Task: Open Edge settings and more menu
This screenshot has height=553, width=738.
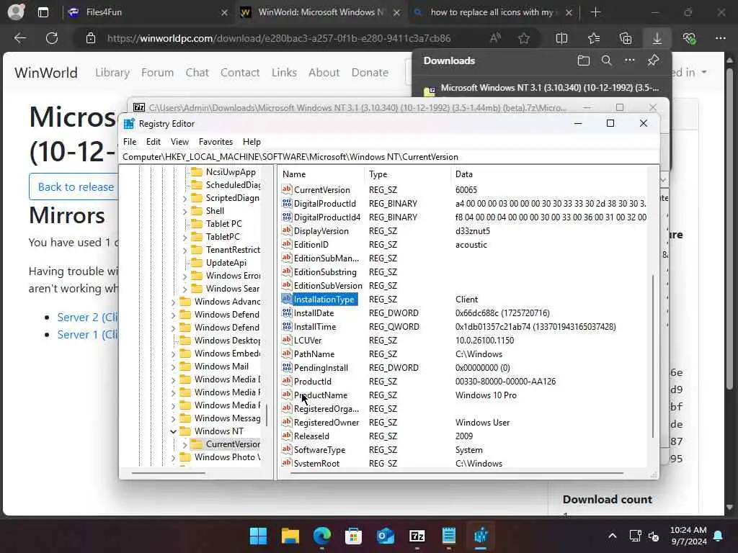Action: tap(721, 38)
